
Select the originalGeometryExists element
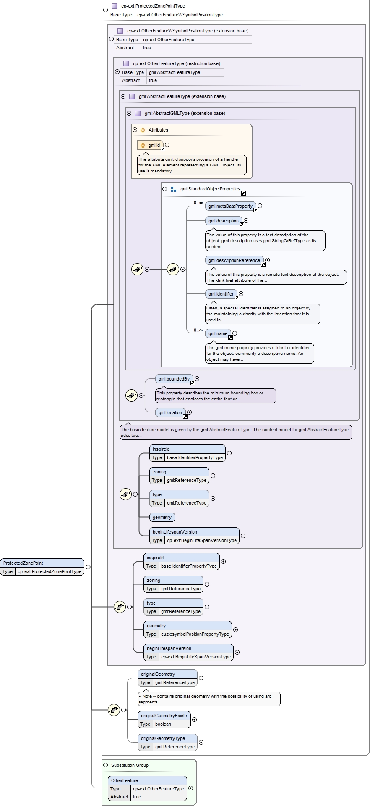(164, 719)
